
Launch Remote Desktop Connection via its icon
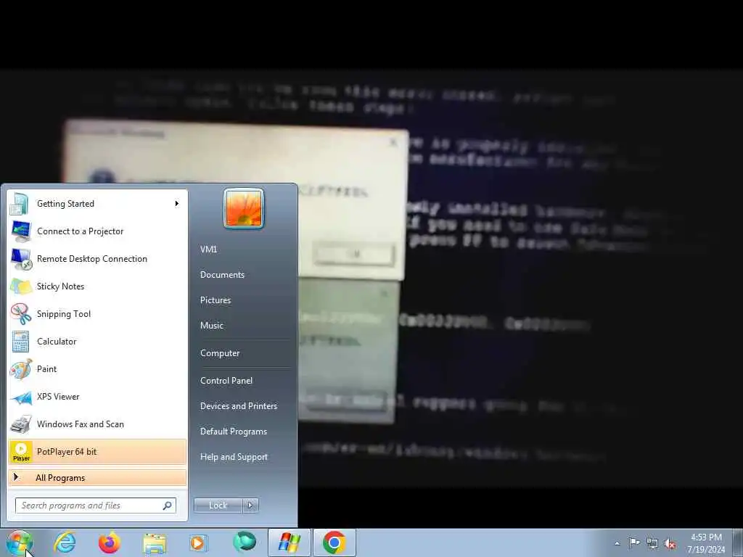pos(21,259)
